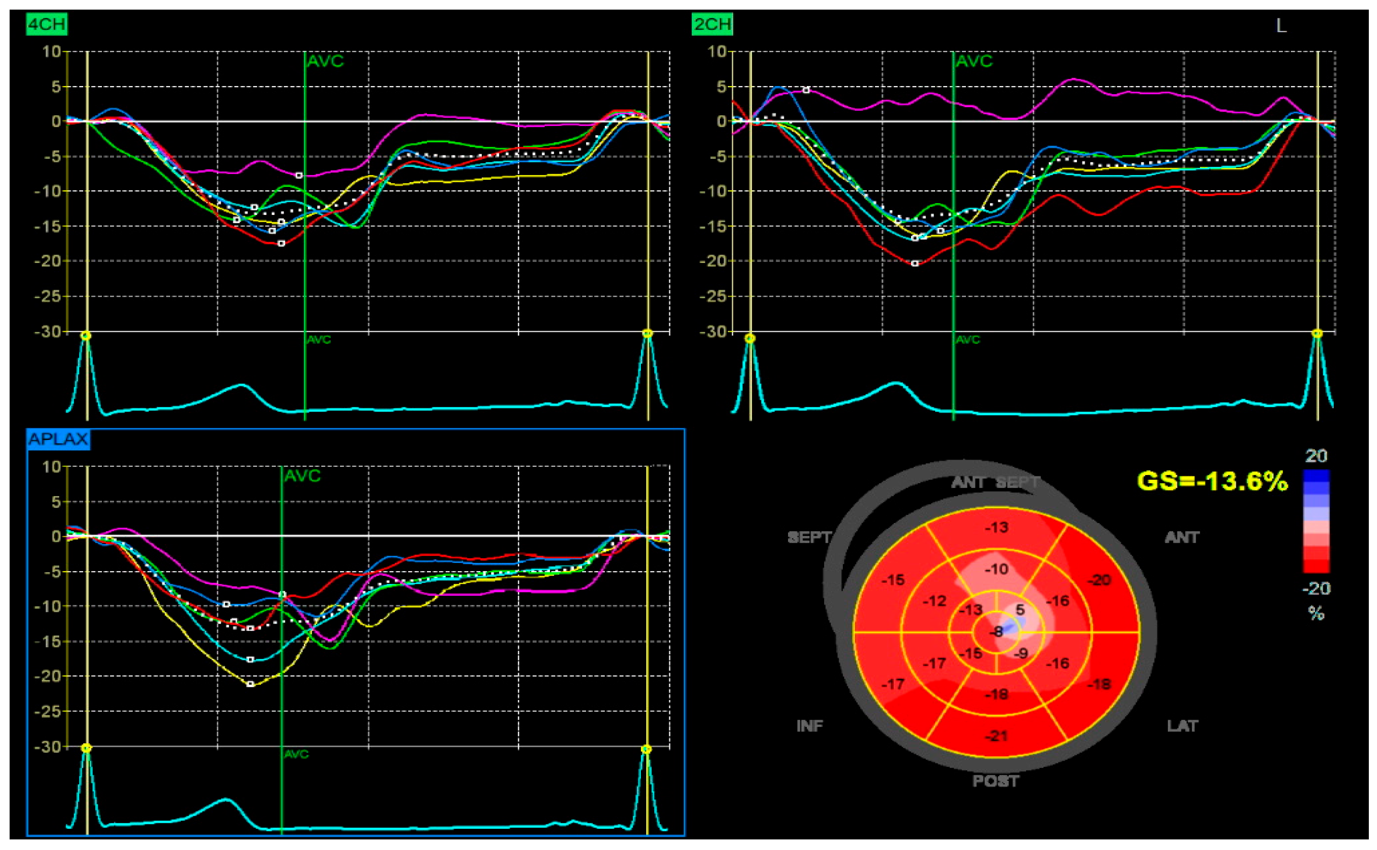Click the L indicator at top right
The width and height of the screenshot is (1377, 850).
click(1281, 26)
